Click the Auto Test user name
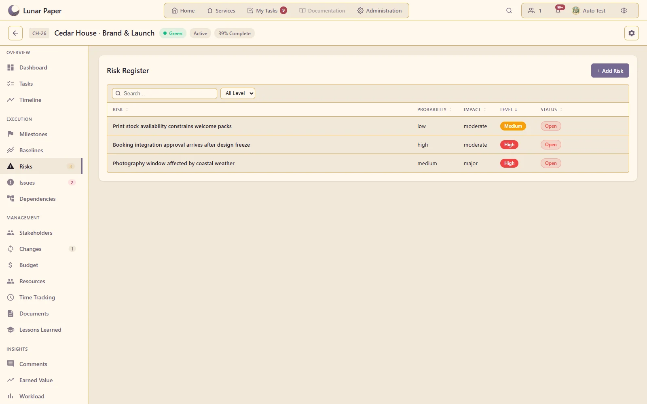The width and height of the screenshot is (647, 404). coord(594,11)
